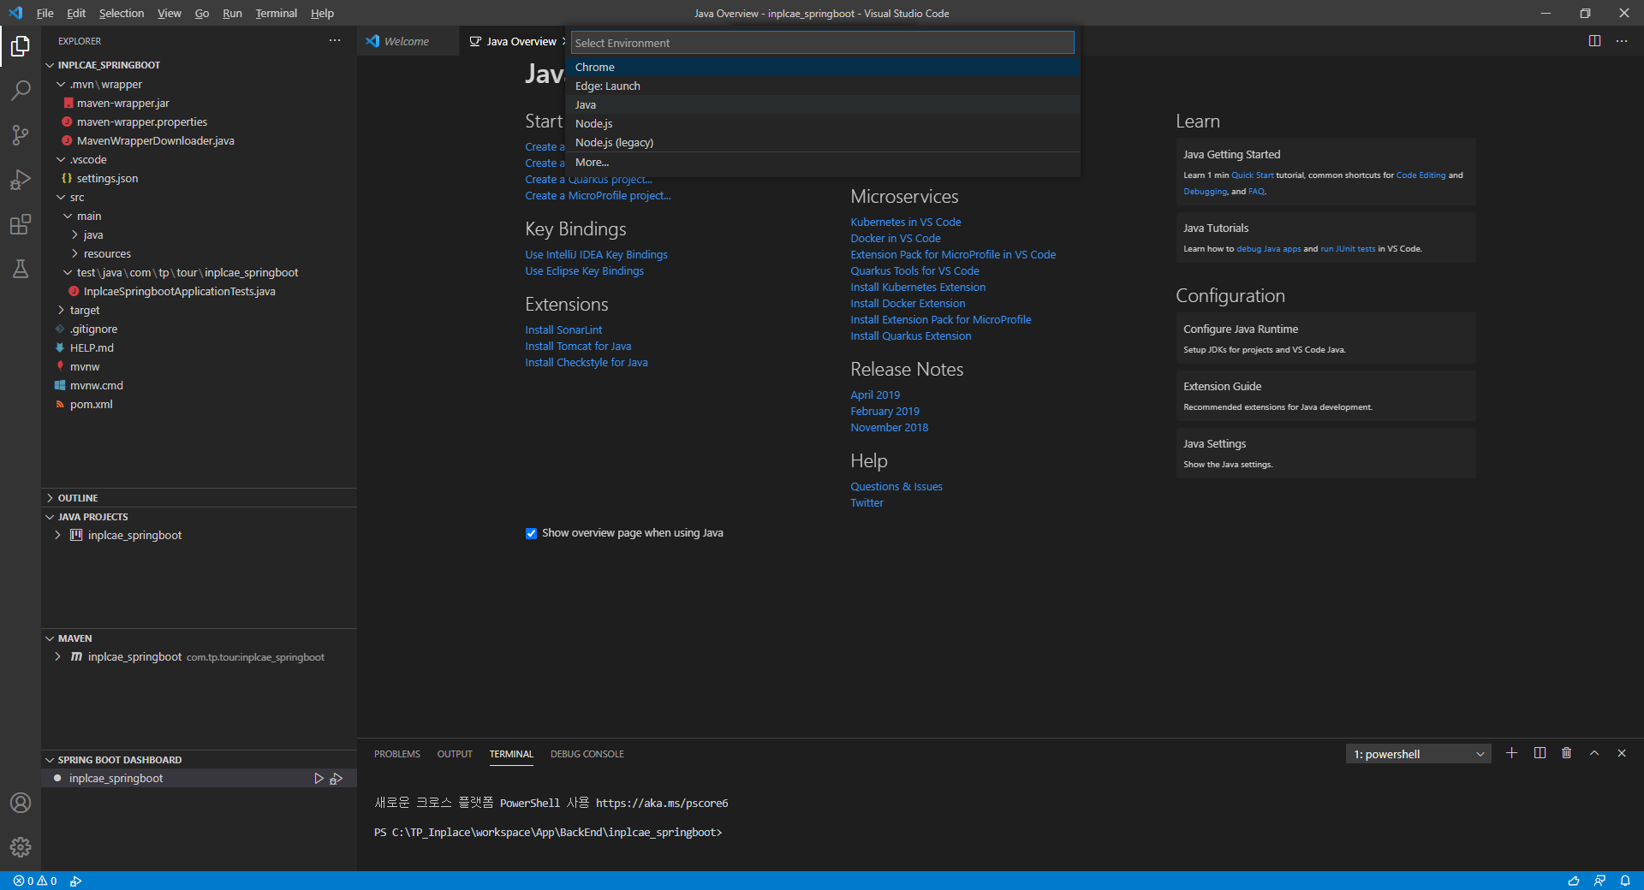Open editor more actions ellipsis
The image size is (1644, 890).
click(1622, 40)
